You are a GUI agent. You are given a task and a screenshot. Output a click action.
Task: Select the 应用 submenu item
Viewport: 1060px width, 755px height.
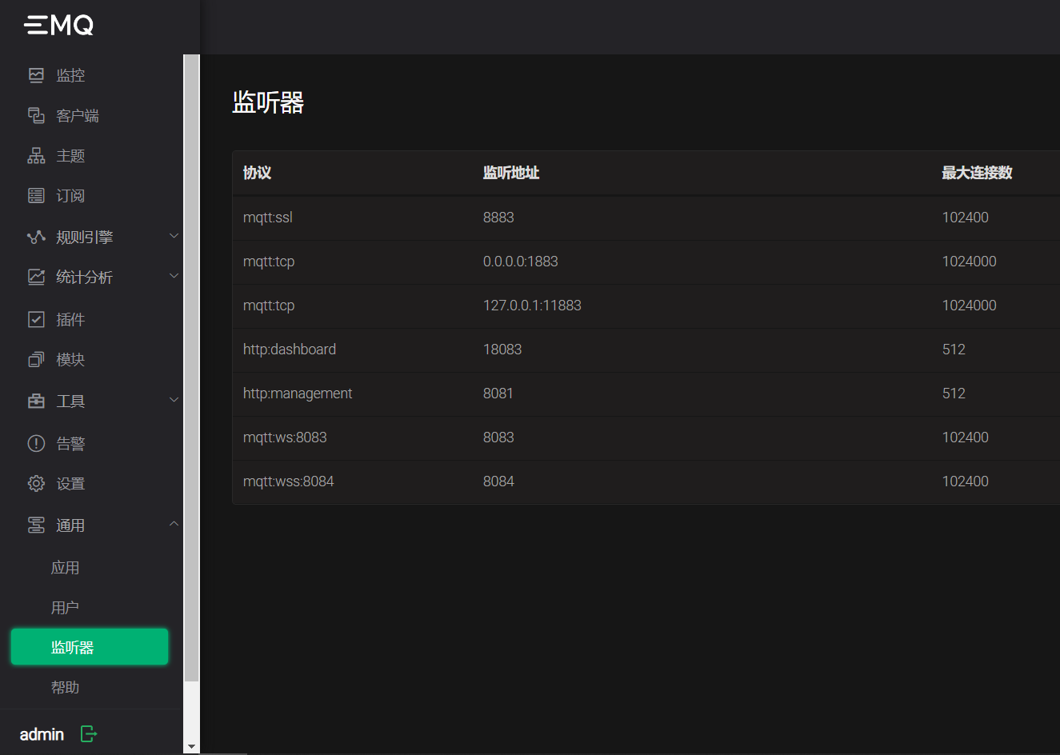coord(65,567)
